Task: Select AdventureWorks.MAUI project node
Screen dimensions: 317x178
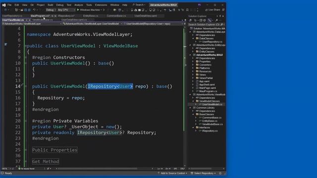Action: tap(209, 55)
